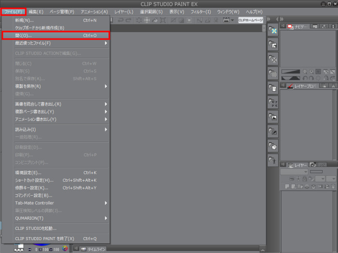Viewport: 338px width, 253px height.
Task: Click the Invert Selection icon
Action: click(x=181, y=20)
